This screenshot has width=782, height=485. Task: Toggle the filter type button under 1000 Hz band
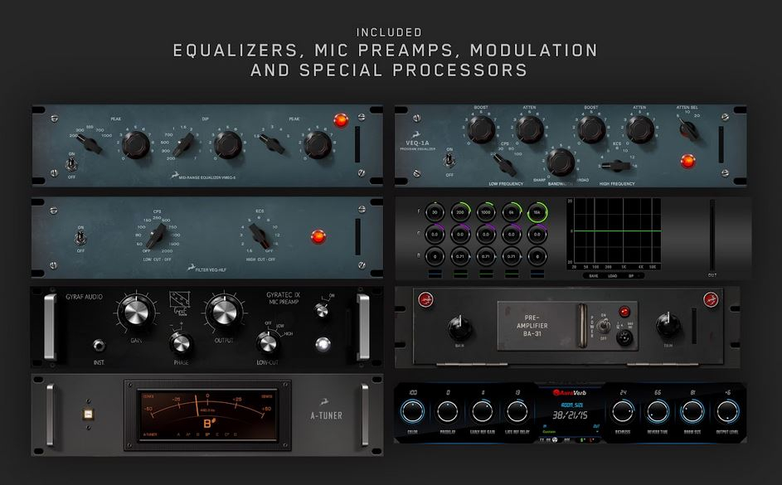486,273
